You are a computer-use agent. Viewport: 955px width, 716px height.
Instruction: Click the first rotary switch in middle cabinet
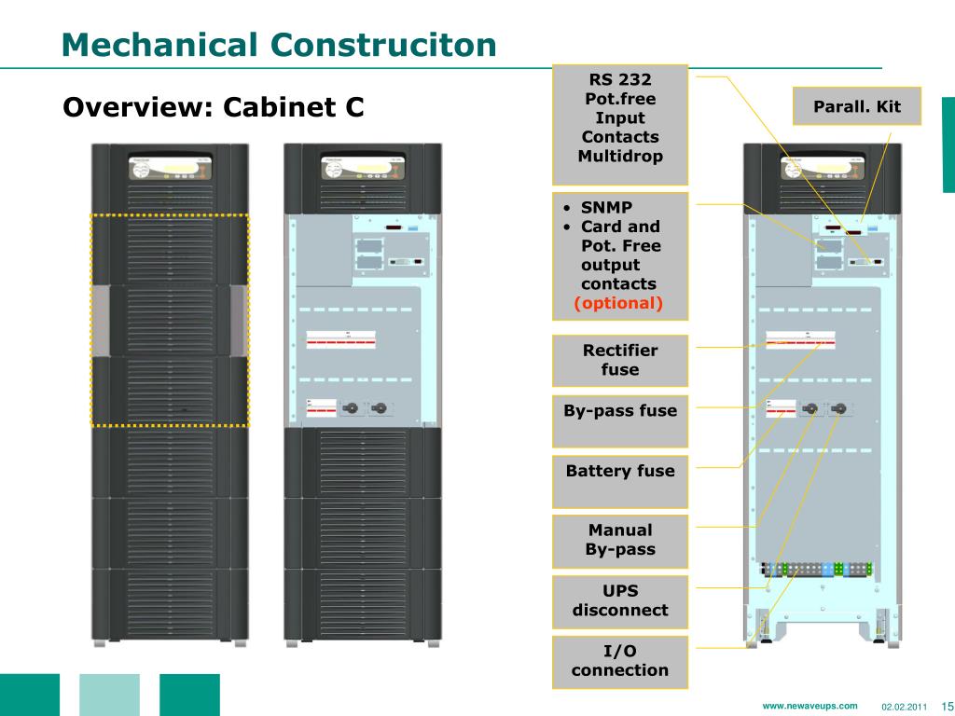click(351, 408)
